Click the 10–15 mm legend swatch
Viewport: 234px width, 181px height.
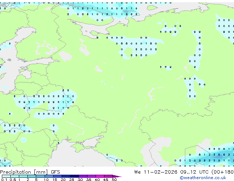[49, 176]
